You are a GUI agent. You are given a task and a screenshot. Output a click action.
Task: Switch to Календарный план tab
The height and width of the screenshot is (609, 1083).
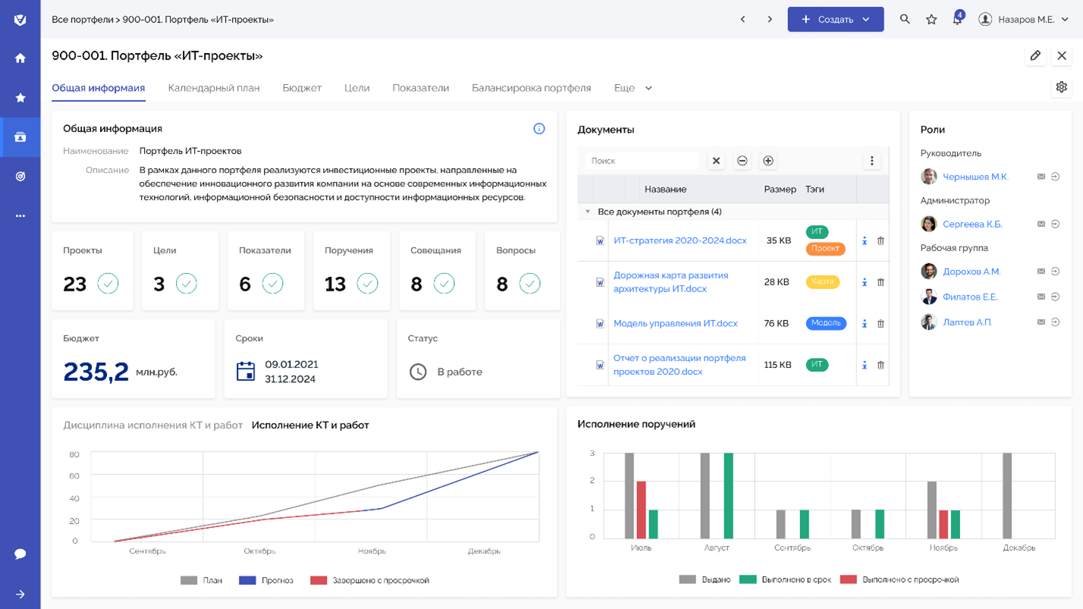tap(214, 88)
